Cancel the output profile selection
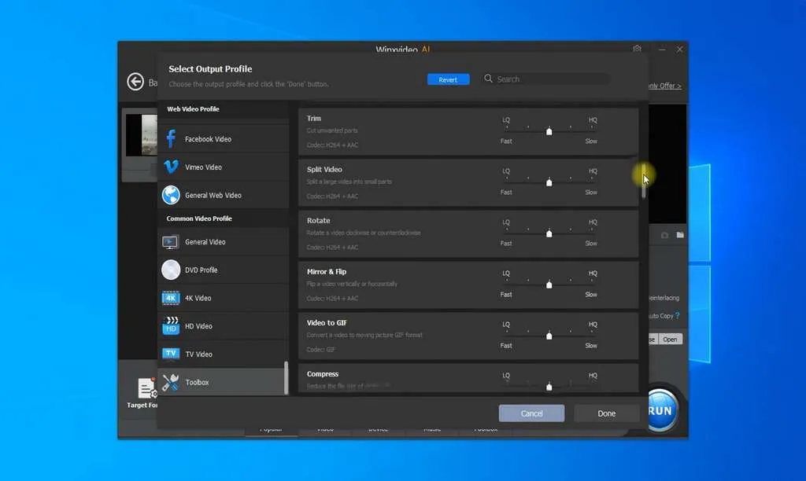Image resolution: width=806 pixels, height=481 pixels. pos(531,413)
